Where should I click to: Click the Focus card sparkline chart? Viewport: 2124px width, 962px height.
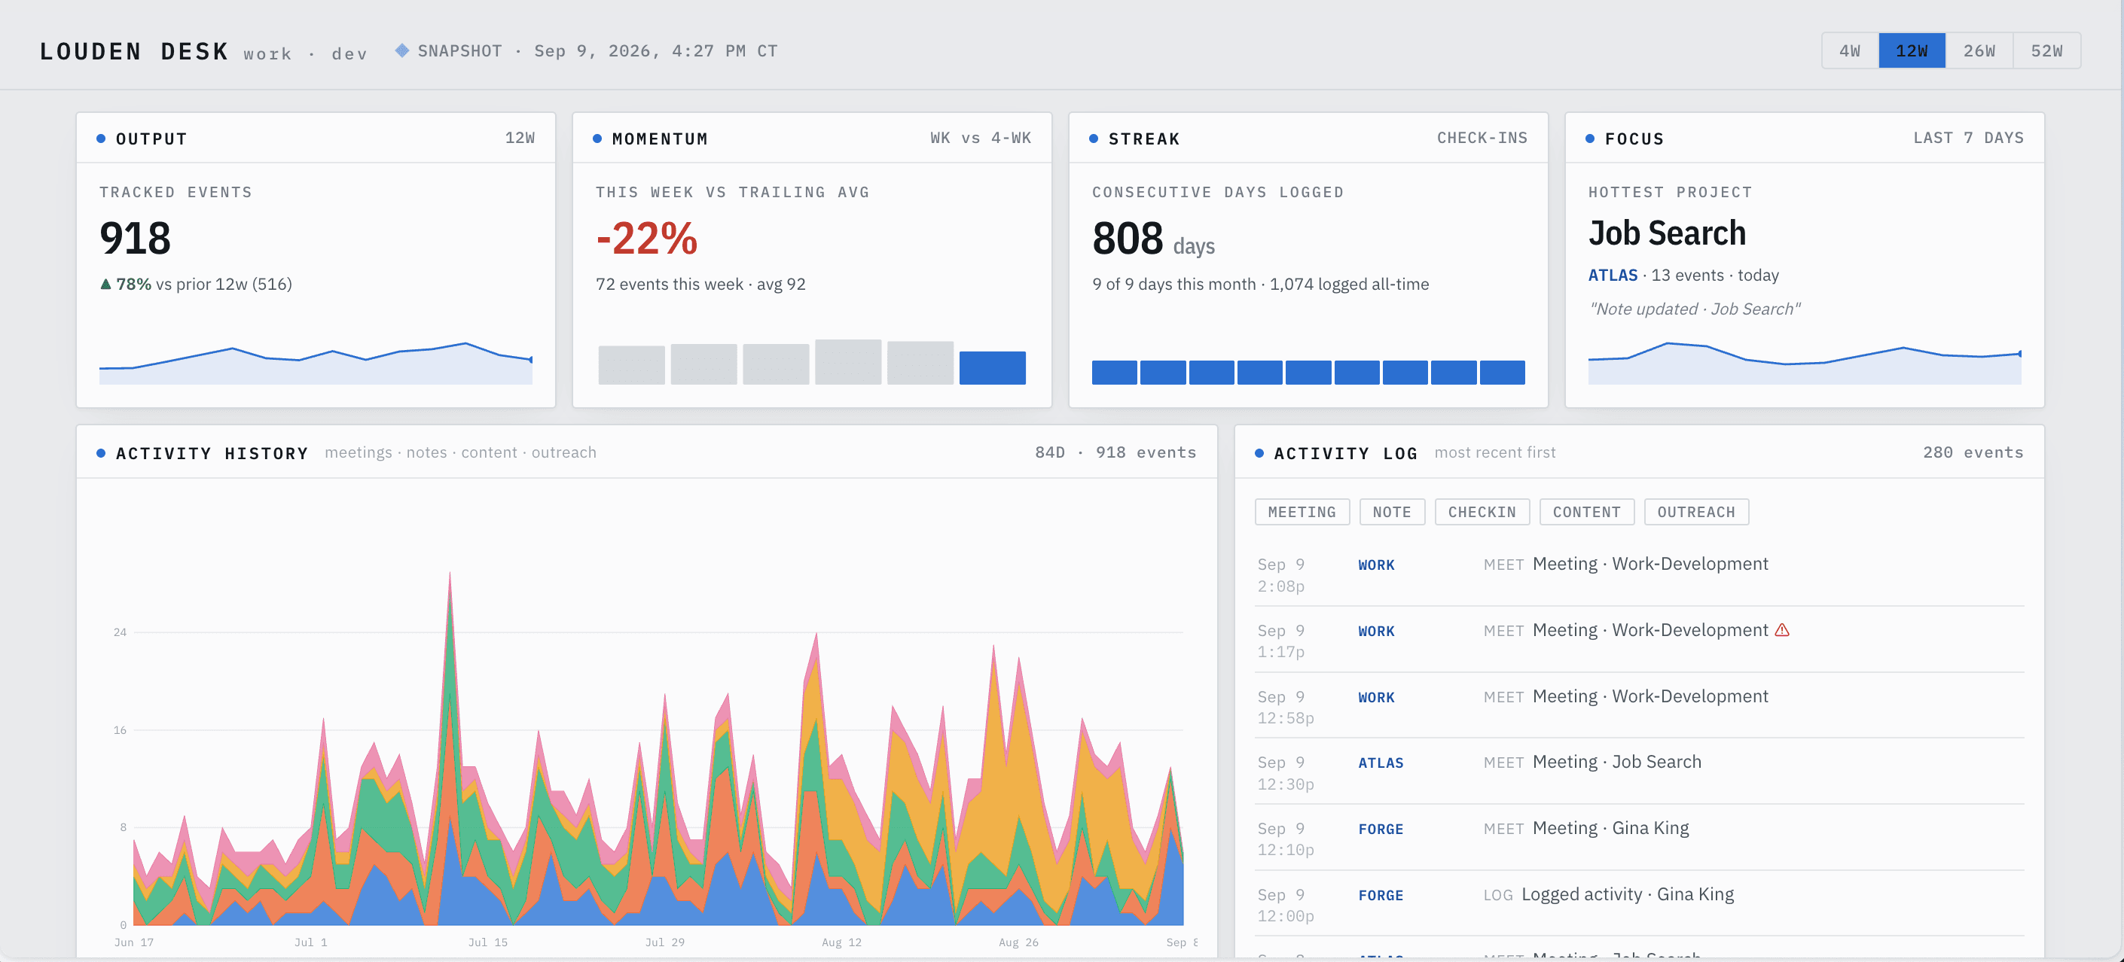(1804, 363)
